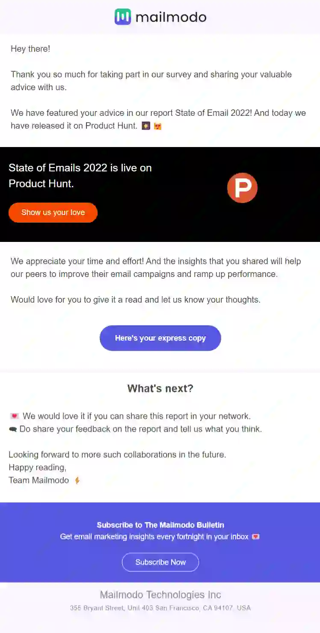Click the love letter emoji before the share line
This screenshot has height=633, width=320.
pos(14,415)
